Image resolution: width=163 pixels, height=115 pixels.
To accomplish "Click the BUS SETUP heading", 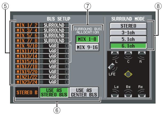I will tap(58, 19).
